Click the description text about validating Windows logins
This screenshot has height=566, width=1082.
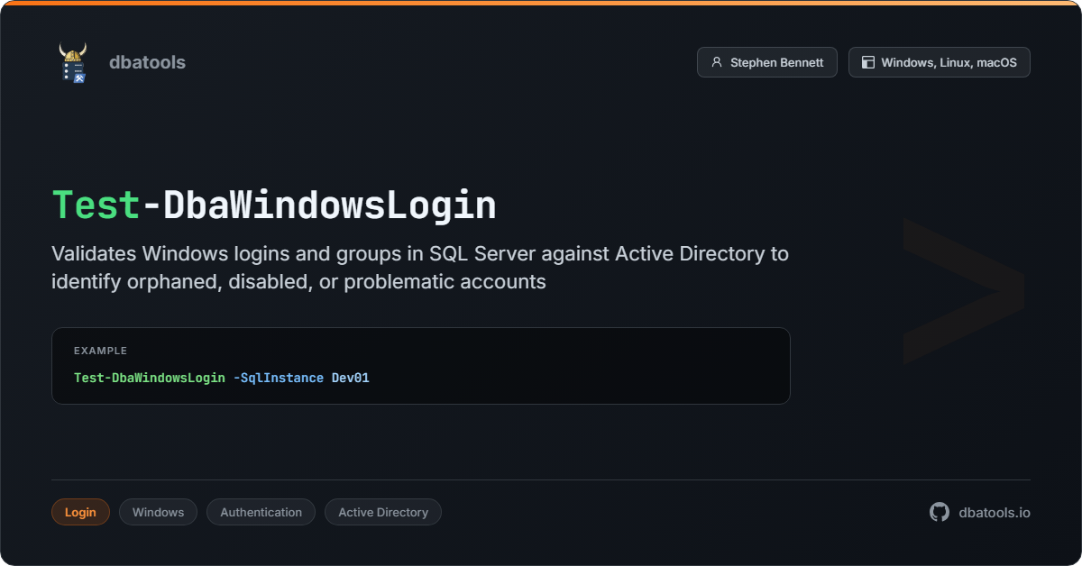420,268
